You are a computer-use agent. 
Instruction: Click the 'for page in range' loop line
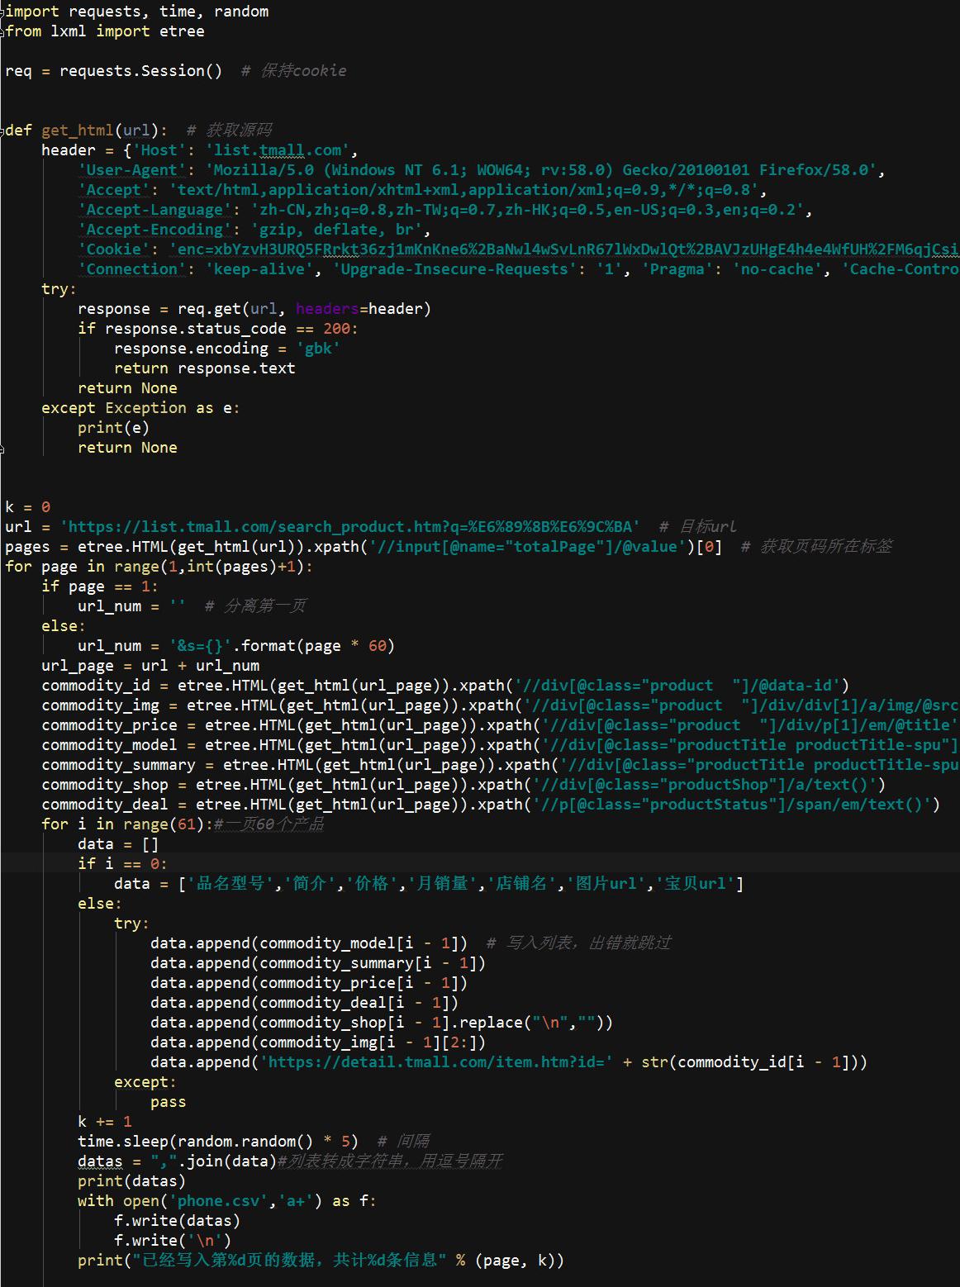click(159, 567)
